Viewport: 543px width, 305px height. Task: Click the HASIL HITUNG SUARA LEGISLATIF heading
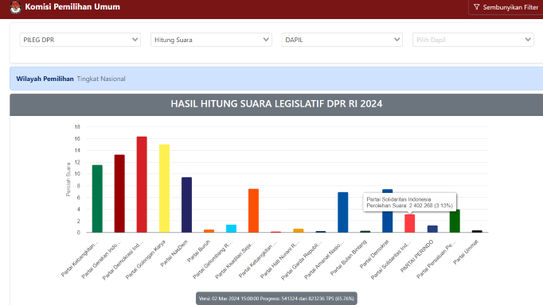[276, 103]
